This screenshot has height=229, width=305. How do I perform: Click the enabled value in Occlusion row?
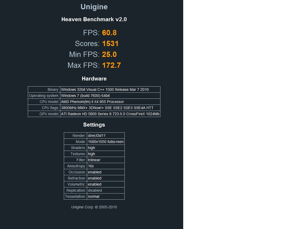coord(106,172)
